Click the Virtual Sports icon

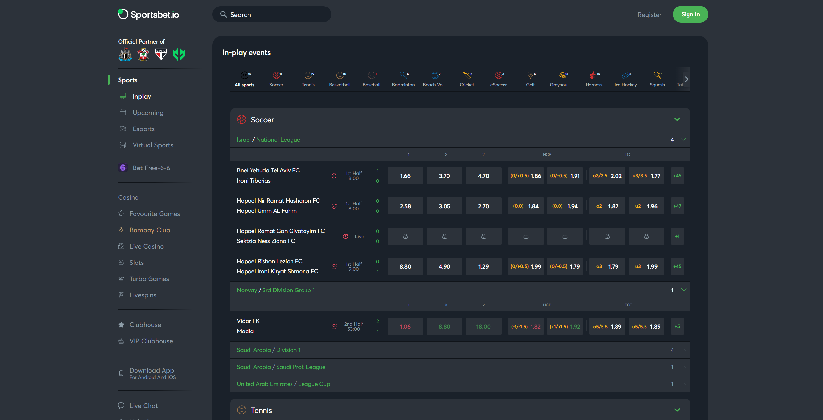tap(123, 145)
